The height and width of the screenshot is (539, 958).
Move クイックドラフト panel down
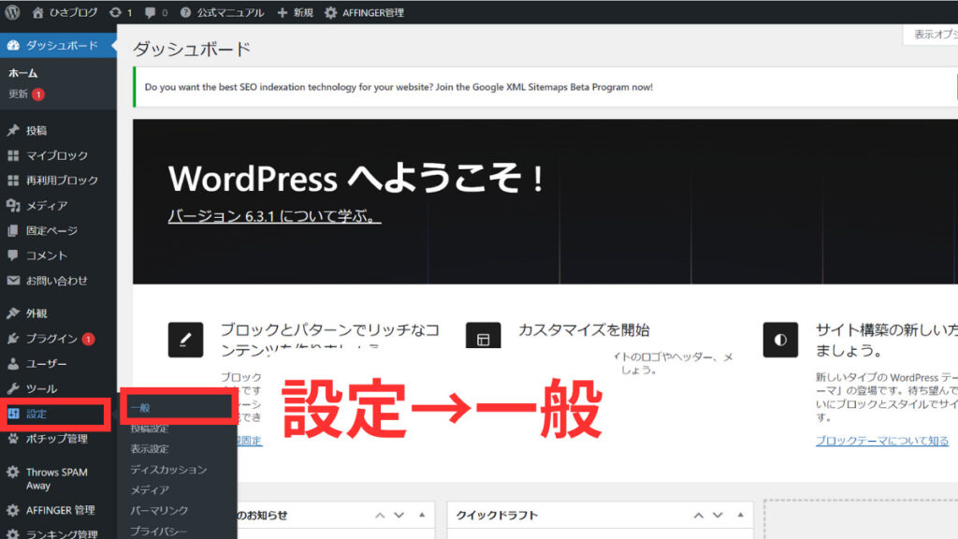point(718,516)
